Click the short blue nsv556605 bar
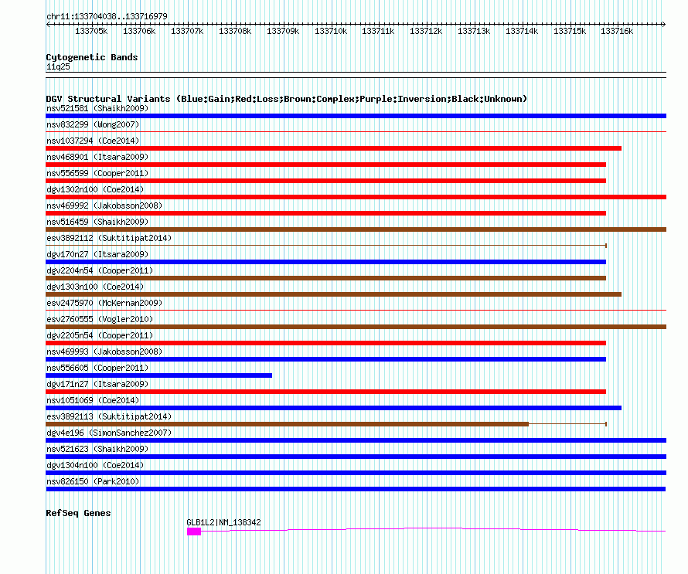 [158, 375]
